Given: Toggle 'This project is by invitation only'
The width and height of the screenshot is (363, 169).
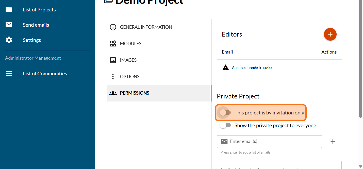Looking at the screenshot, I should click(x=225, y=113).
